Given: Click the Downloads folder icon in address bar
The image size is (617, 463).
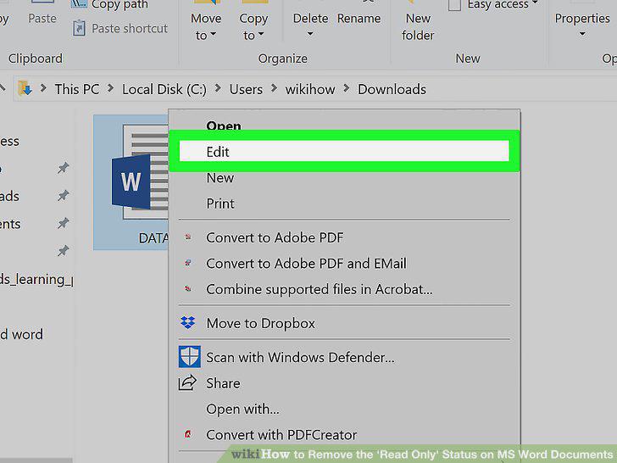Looking at the screenshot, I should point(25,88).
